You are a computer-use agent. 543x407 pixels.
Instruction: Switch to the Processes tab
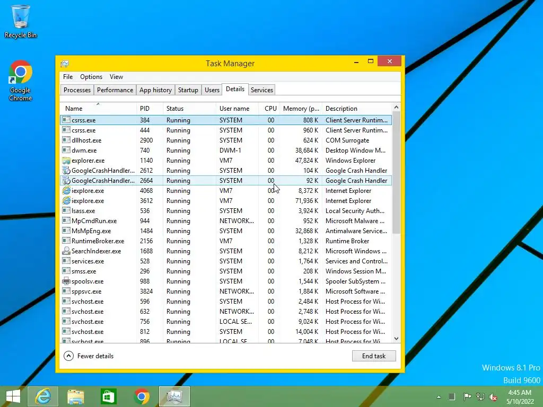click(77, 90)
